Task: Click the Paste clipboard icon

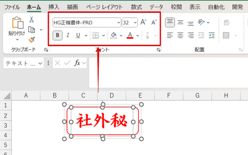Action: [x=17, y=23]
